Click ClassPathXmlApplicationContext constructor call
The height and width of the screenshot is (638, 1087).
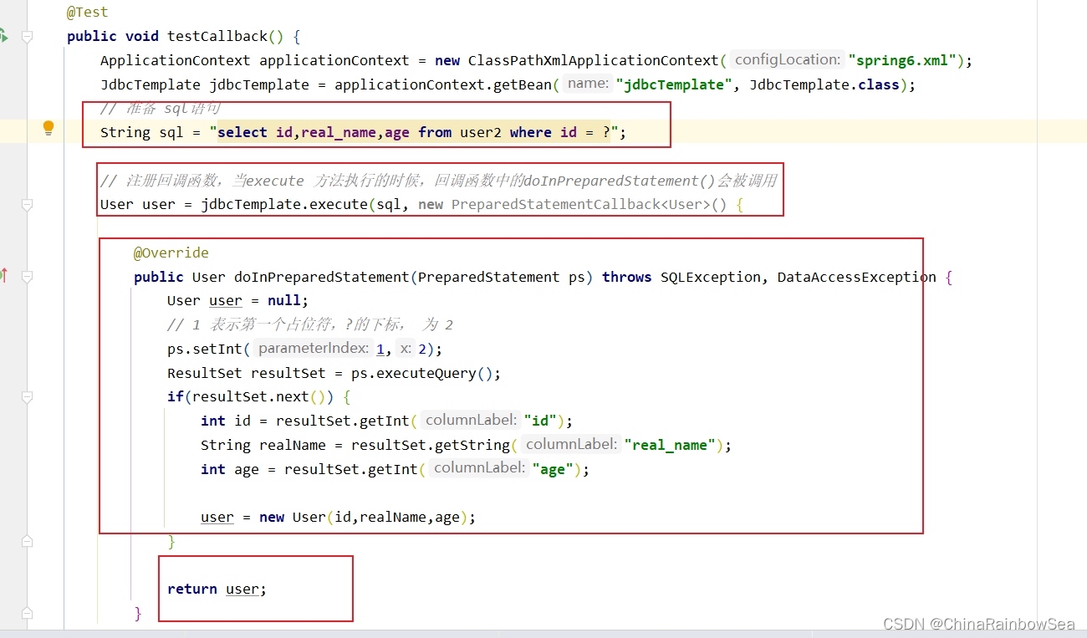593,60
